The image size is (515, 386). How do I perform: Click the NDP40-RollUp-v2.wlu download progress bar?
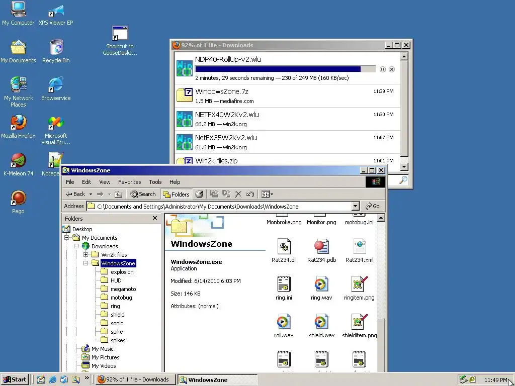pos(285,69)
